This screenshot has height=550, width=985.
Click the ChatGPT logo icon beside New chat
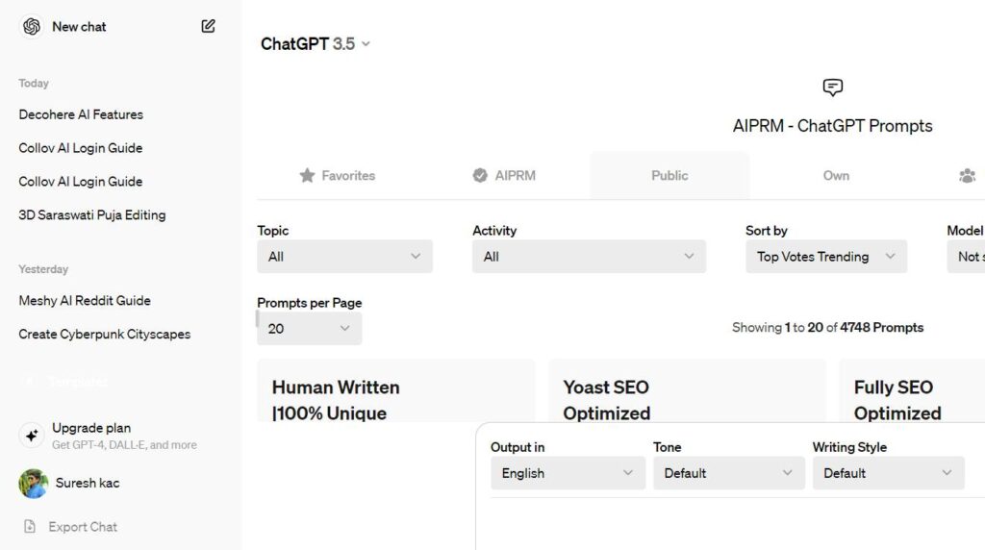(32, 26)
